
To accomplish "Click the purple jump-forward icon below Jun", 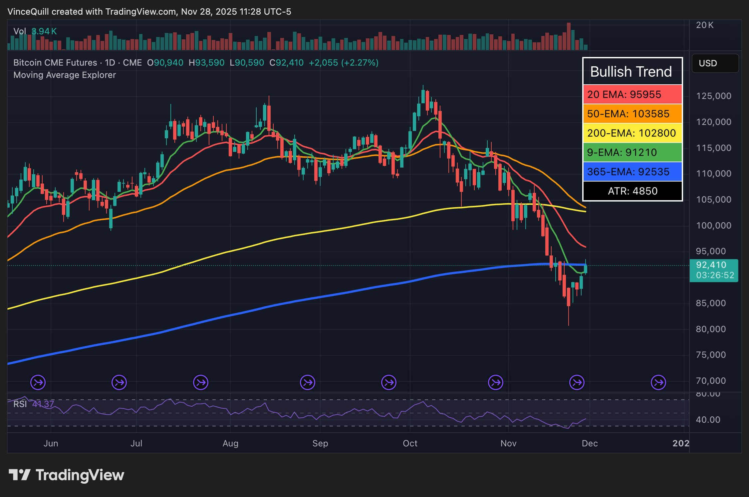I will (38, 382).
